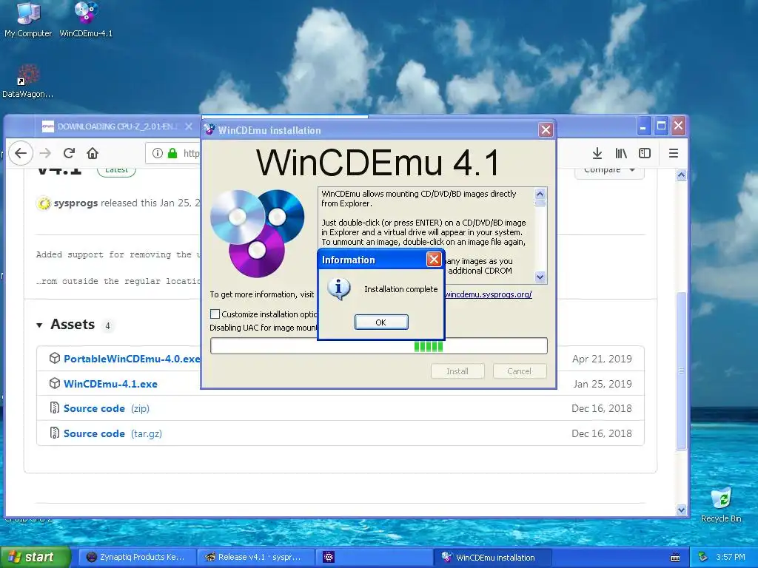Minimize the browser window
The image size is (758, 568).
click(x=643, y=126)
